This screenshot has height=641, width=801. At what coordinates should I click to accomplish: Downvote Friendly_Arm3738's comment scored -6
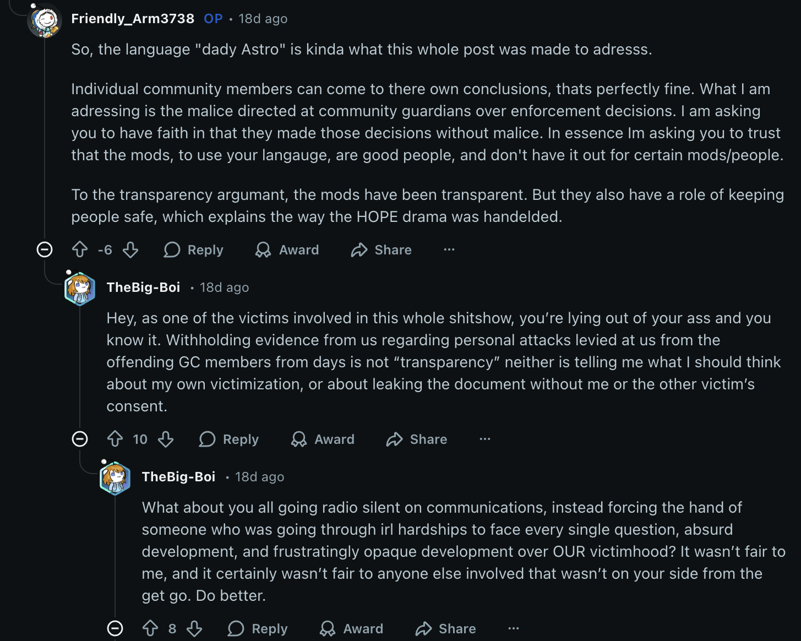[x=130, y=250]
